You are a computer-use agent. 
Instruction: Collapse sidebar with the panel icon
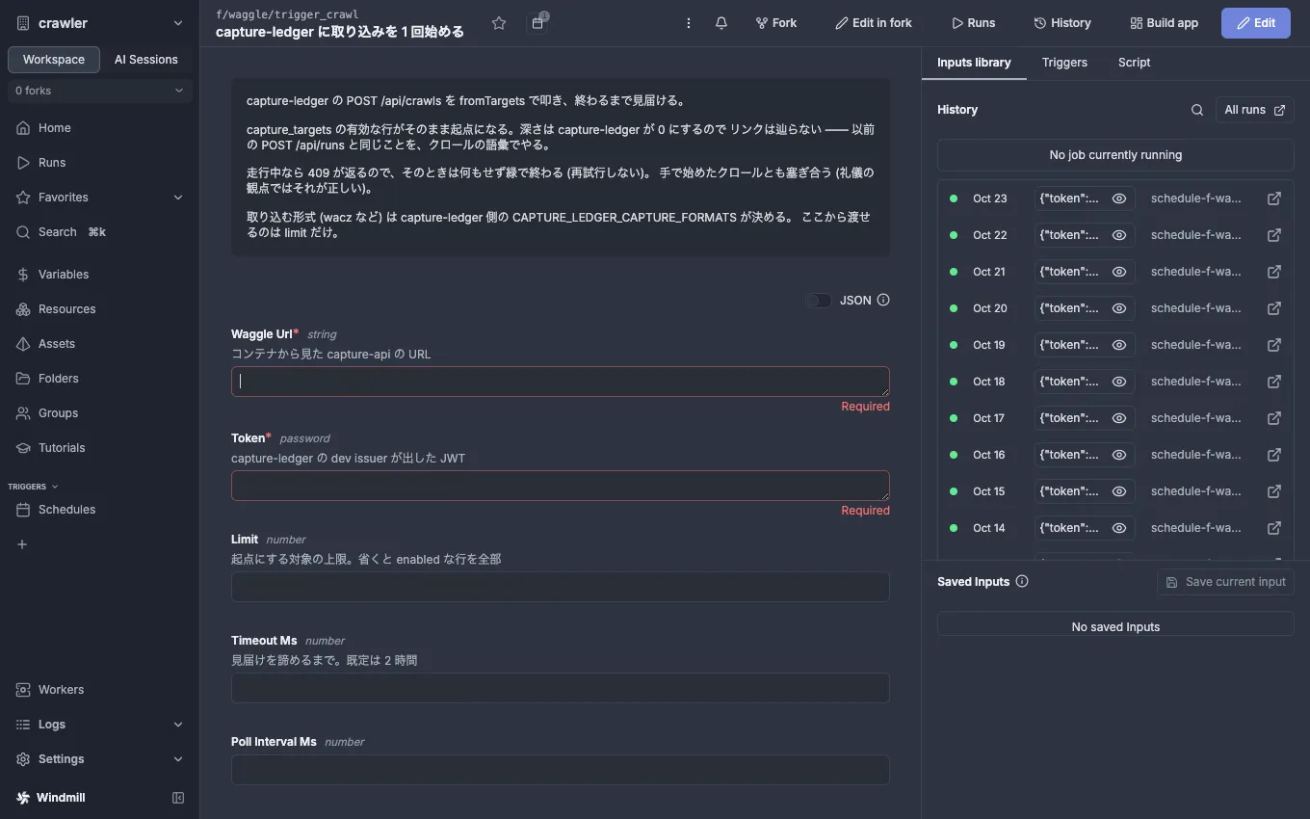point(178,798)
